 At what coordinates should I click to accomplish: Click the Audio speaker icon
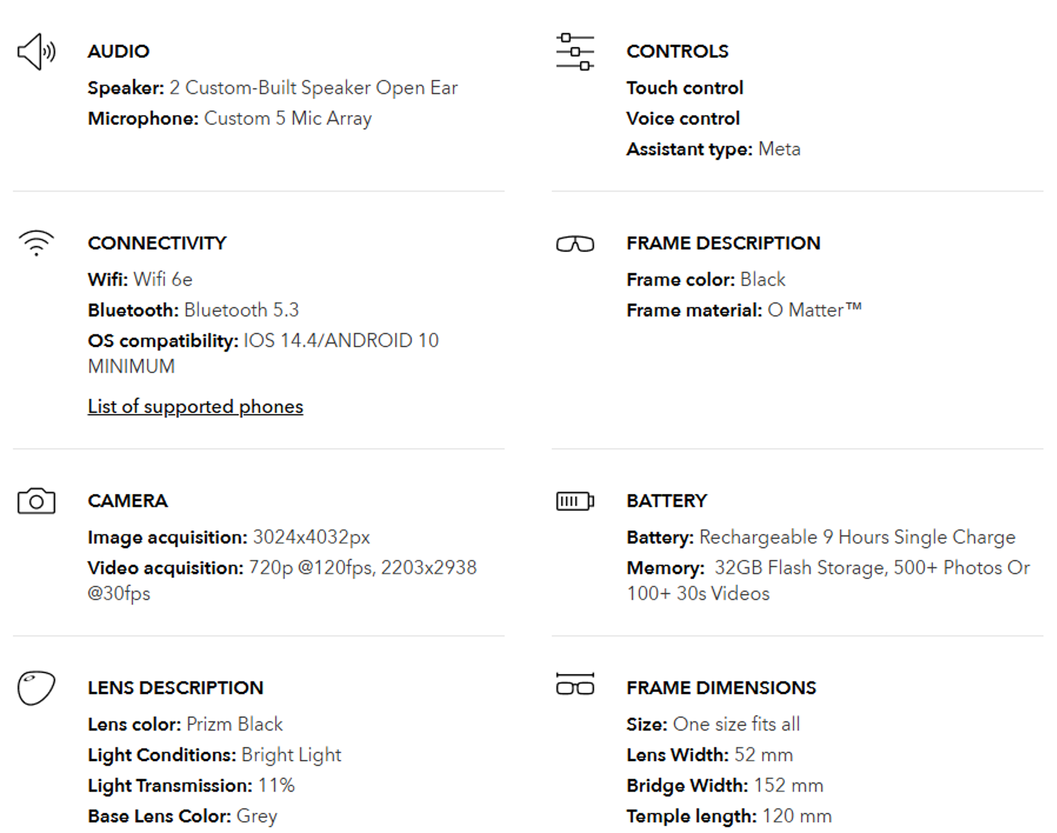click(x=36, y=52)
